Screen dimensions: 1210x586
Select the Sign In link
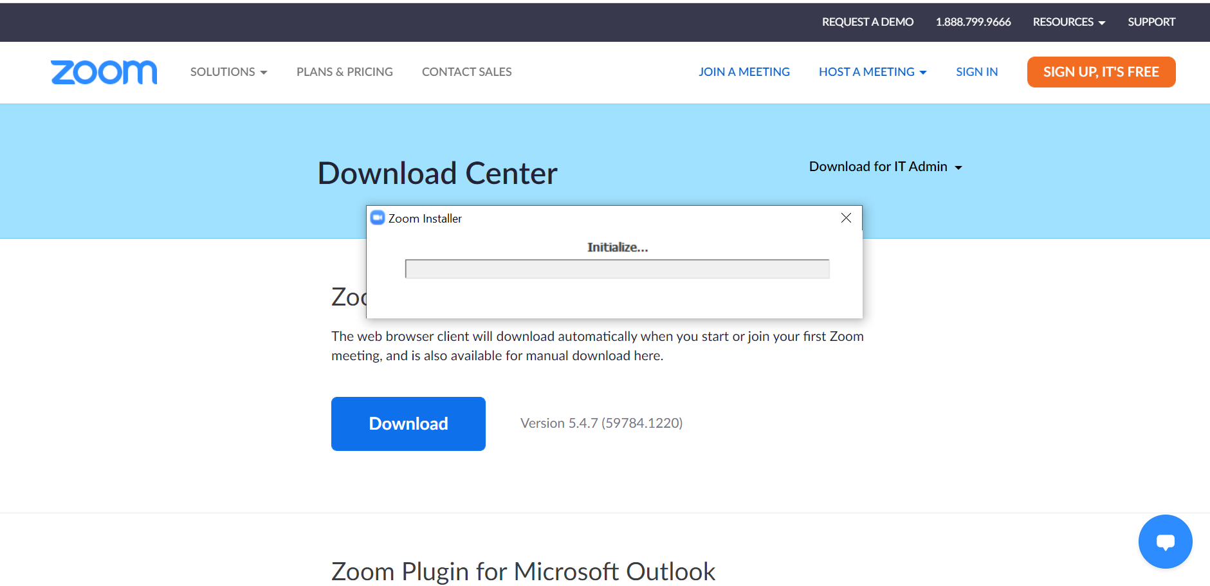[x=976, y=72]
